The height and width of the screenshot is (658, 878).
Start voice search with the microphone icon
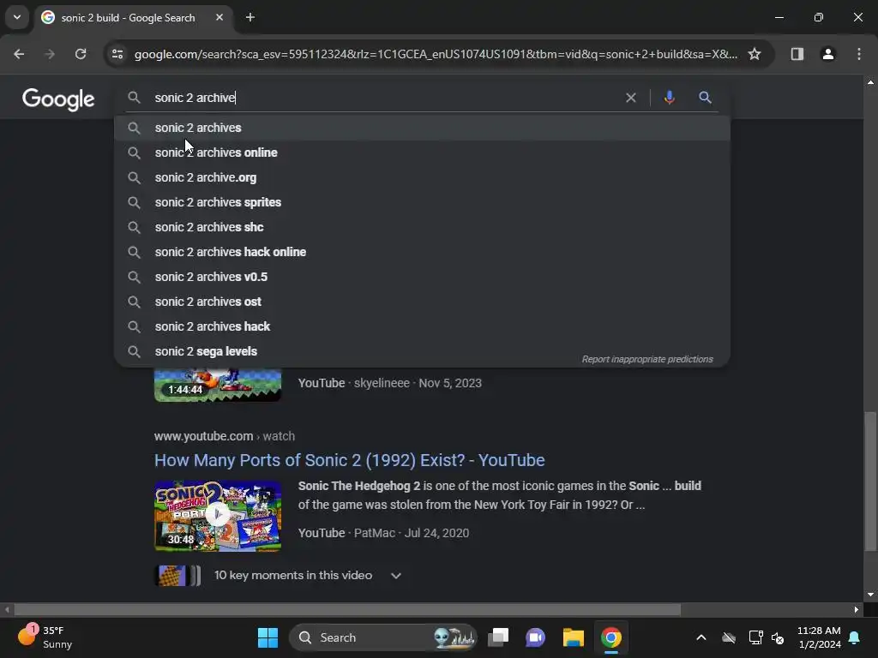coord(669,98)
